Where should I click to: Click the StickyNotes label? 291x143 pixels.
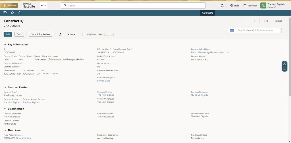click(x=91, y=34)
